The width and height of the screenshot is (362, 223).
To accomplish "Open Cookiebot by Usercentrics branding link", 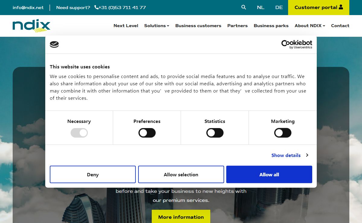I will [x=297, y=44].
